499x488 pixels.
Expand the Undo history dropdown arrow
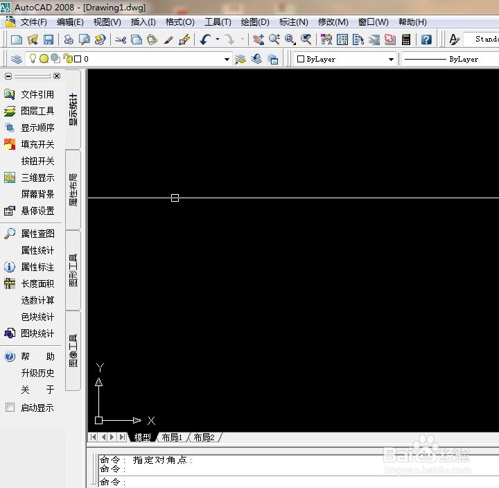pyautogui.click(x=218, y=40)
